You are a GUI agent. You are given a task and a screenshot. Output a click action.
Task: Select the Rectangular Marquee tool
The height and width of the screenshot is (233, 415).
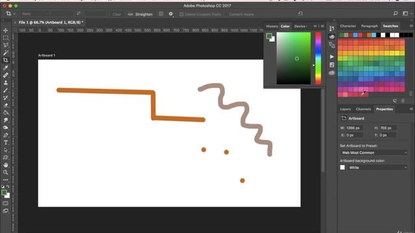pos(6,38)
